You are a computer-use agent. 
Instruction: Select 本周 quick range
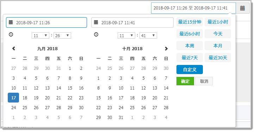189,46
